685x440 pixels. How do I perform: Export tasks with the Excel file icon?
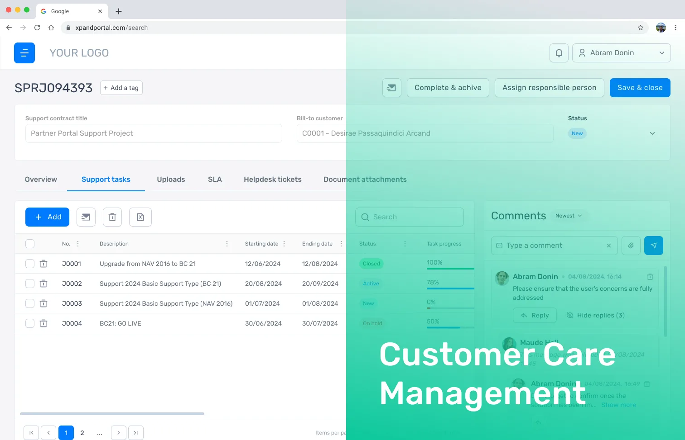point(140,217)
